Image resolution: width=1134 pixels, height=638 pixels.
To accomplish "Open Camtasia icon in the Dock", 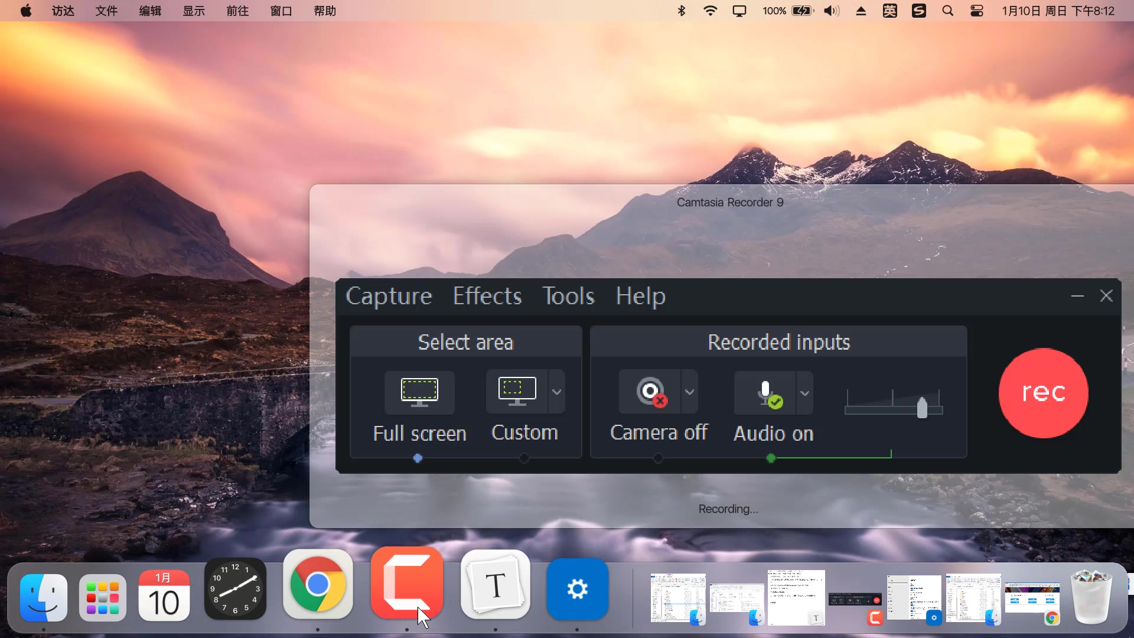I will point(407,584).
